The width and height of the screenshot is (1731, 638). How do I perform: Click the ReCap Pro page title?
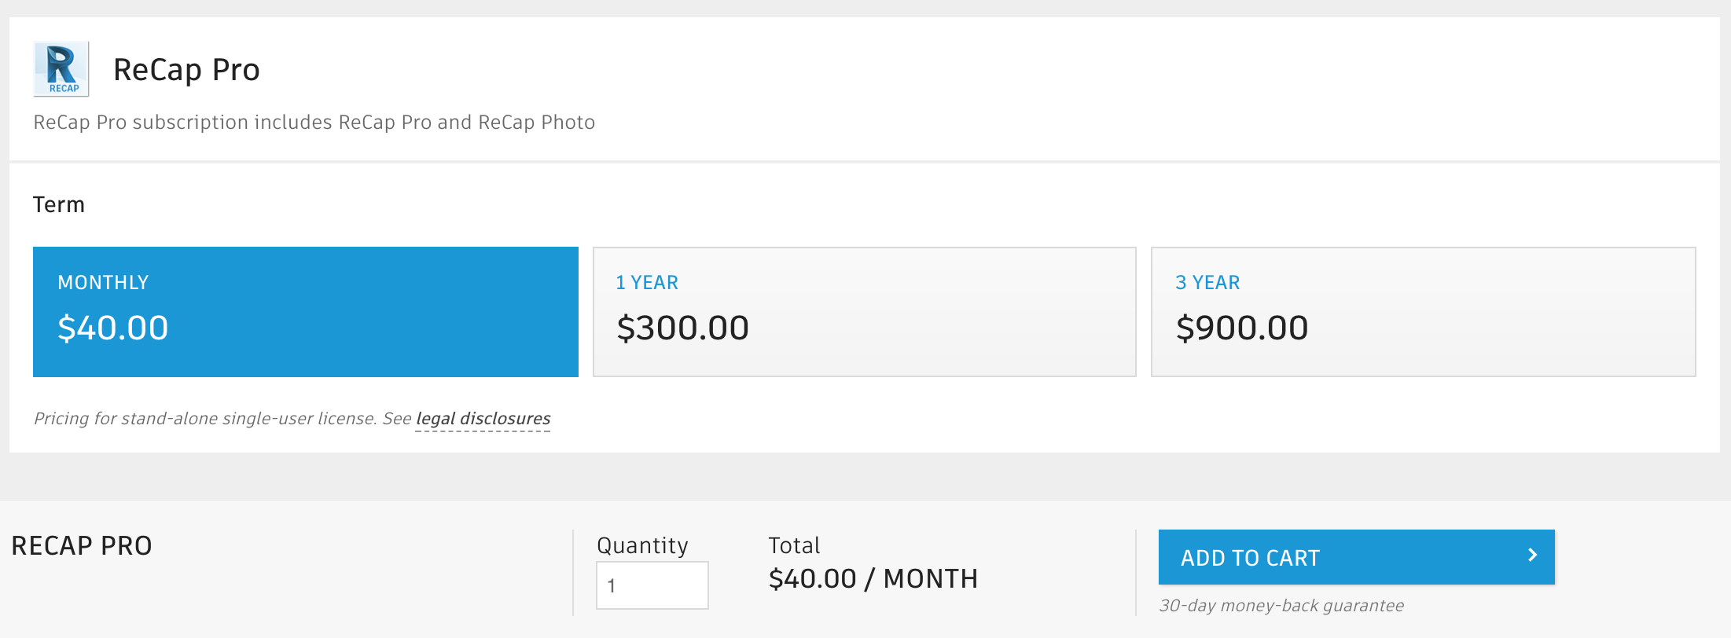[186, 70]
